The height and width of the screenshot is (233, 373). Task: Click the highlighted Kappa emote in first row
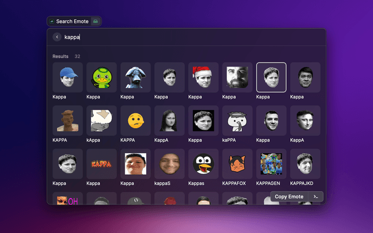coord(271,77)
